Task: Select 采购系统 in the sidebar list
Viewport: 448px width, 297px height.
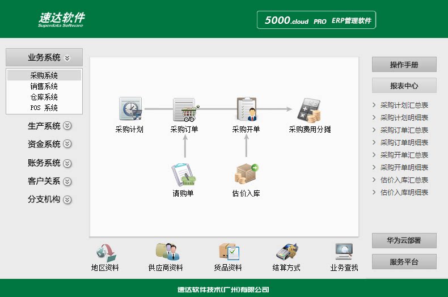Action: [x=44, y=75]
